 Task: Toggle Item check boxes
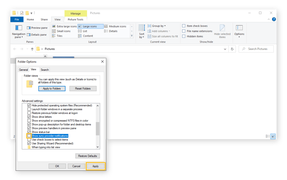[184, 26]
